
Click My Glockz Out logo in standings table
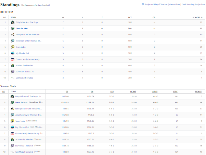(13, 53)
